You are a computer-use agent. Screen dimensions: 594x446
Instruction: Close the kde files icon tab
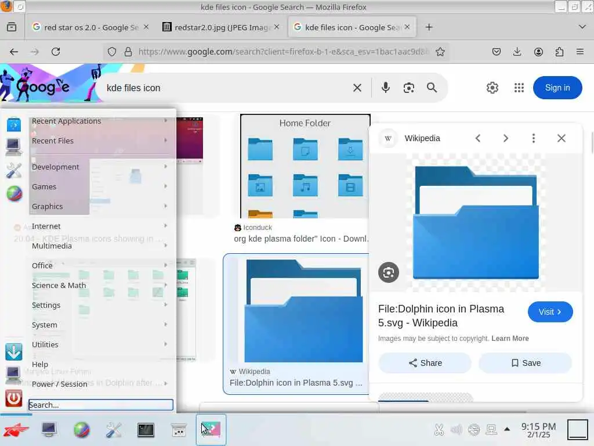(407, 27)
